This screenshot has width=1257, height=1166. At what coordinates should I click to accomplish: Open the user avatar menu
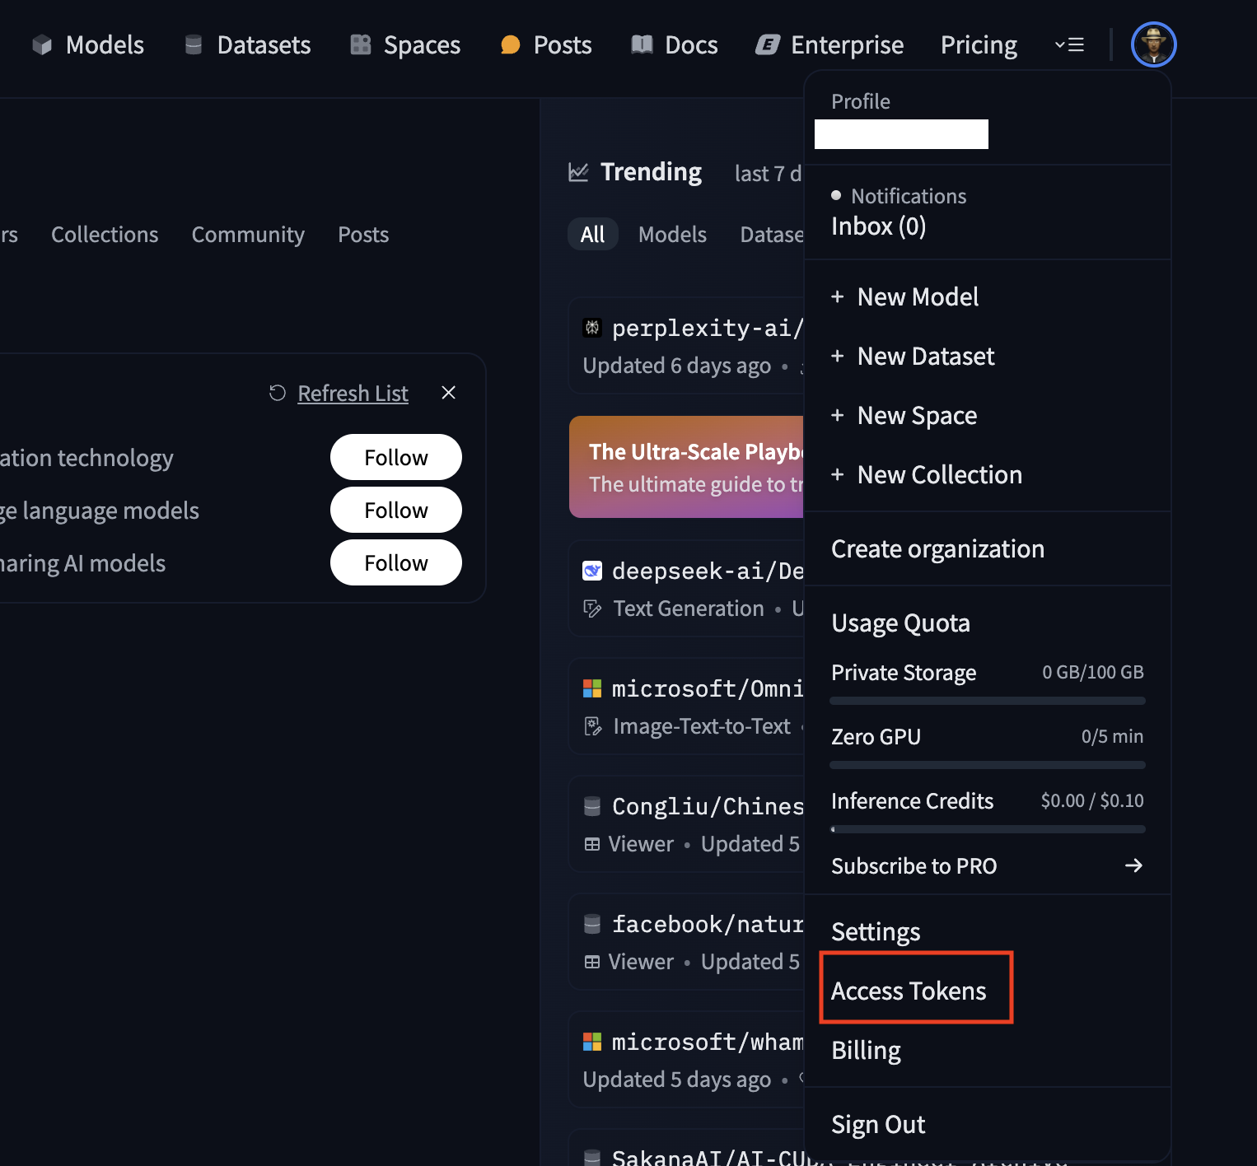pos(1153,44)
